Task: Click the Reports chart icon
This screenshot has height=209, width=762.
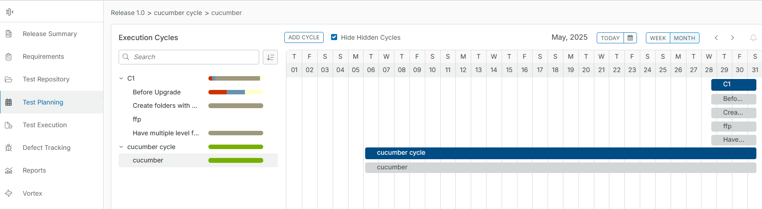Action: [9, 171]
